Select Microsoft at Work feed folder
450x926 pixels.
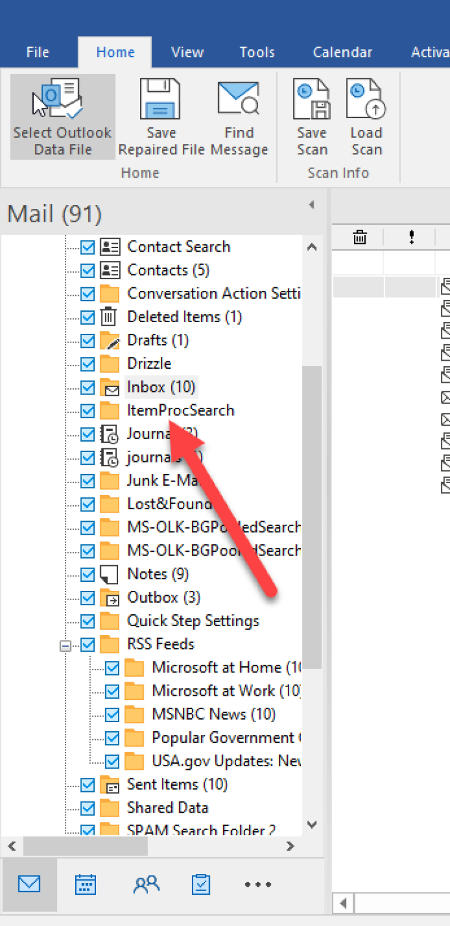pos(227,691)
